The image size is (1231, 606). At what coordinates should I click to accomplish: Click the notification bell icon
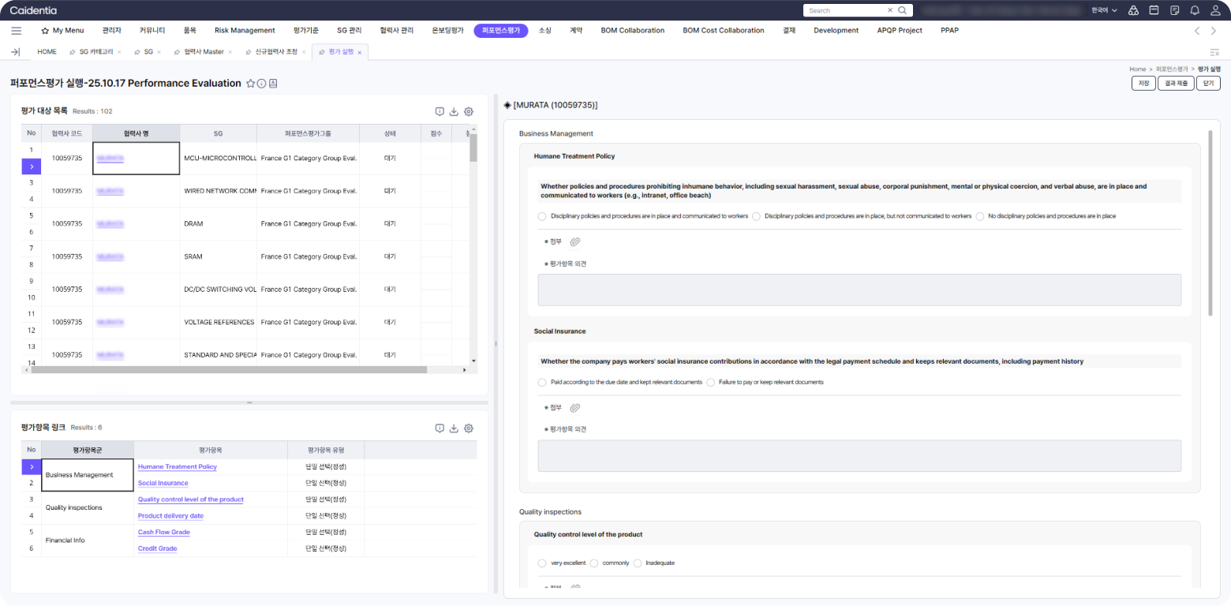coord(1194,10)
